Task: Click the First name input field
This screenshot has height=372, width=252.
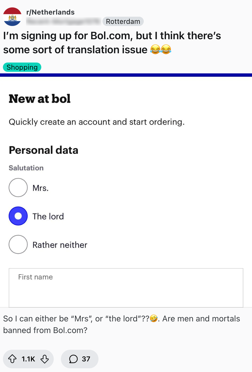Action: click(126, 287)
